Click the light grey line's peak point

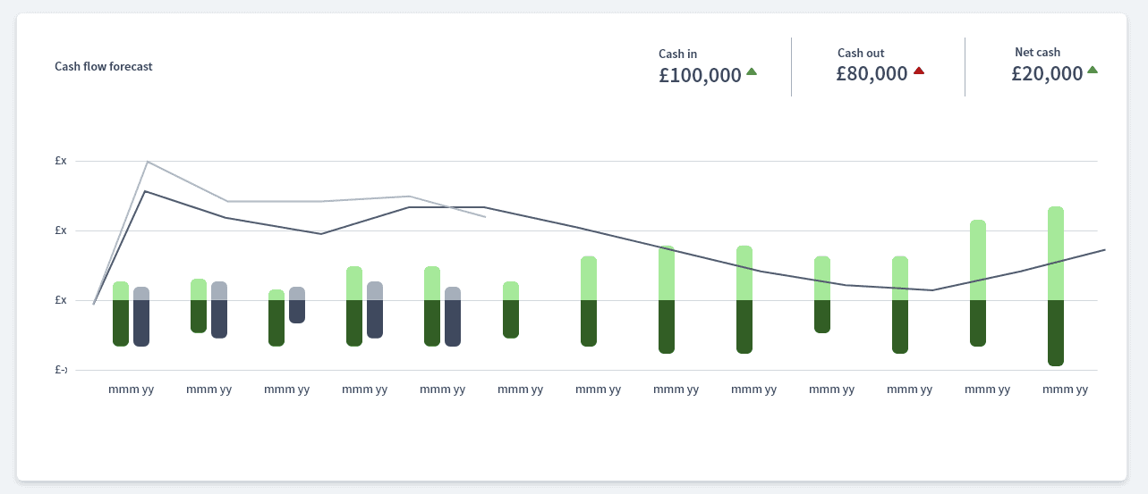[147, 162]
